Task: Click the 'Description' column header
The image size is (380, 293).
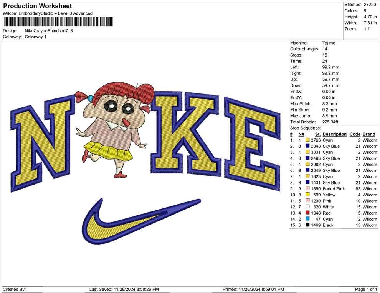Action: click(x=334, y=134)
